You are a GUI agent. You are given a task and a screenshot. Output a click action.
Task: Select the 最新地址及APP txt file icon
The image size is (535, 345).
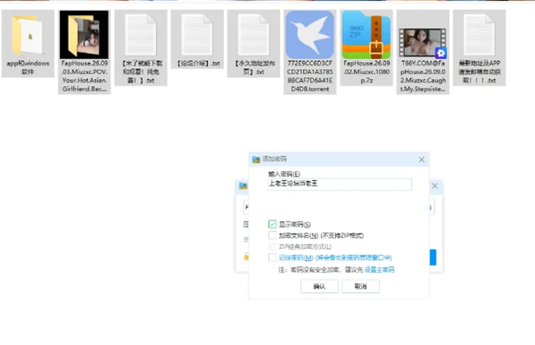(x=479, y=35)
